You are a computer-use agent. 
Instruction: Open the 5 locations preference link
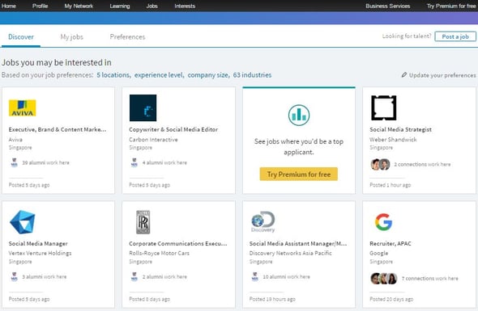coord(113,75)
